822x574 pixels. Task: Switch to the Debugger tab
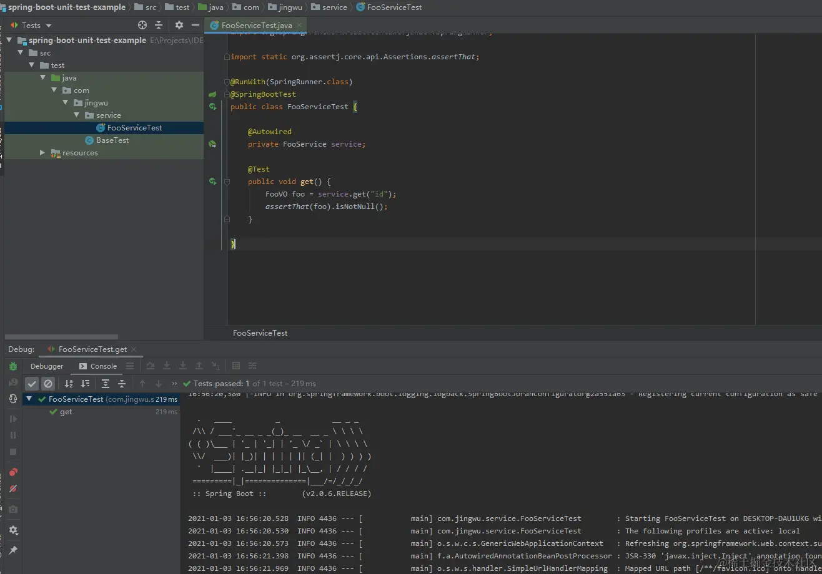[x=47, y=366]
